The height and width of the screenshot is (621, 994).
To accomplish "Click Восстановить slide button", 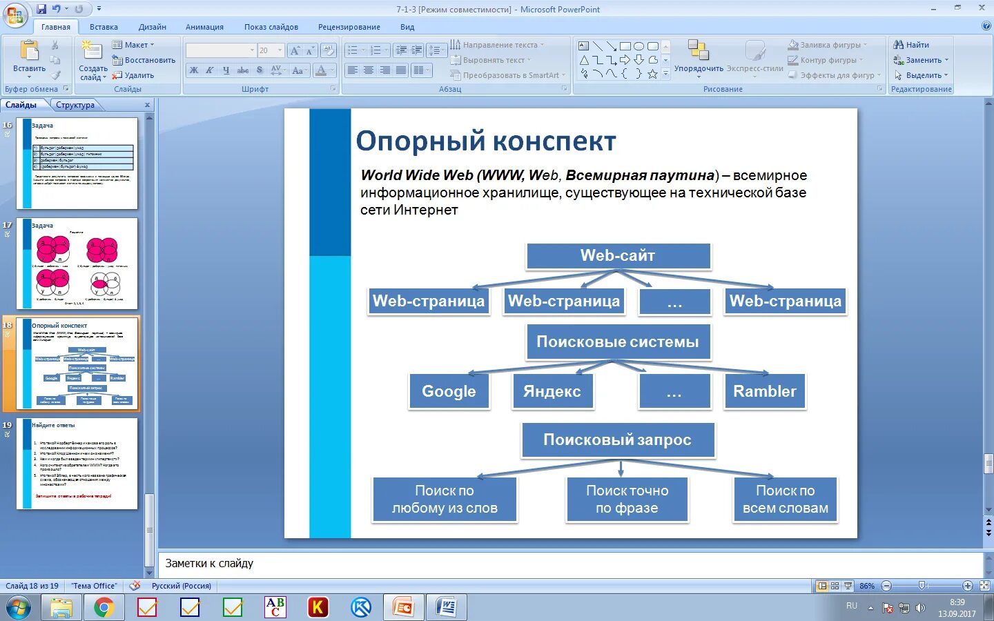I will tap(144, 60).
